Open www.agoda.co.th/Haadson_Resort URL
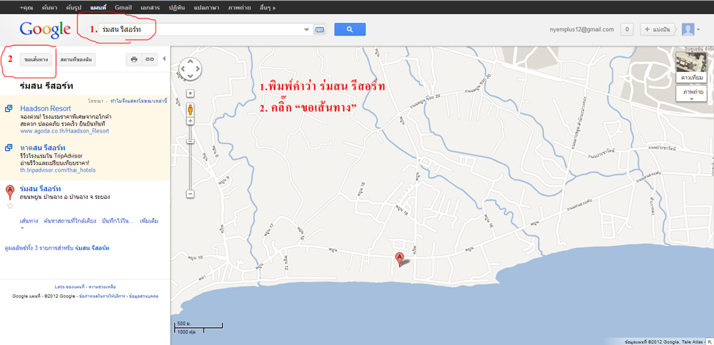The height and width of the screenshot is (345, 714). (64, 131)
